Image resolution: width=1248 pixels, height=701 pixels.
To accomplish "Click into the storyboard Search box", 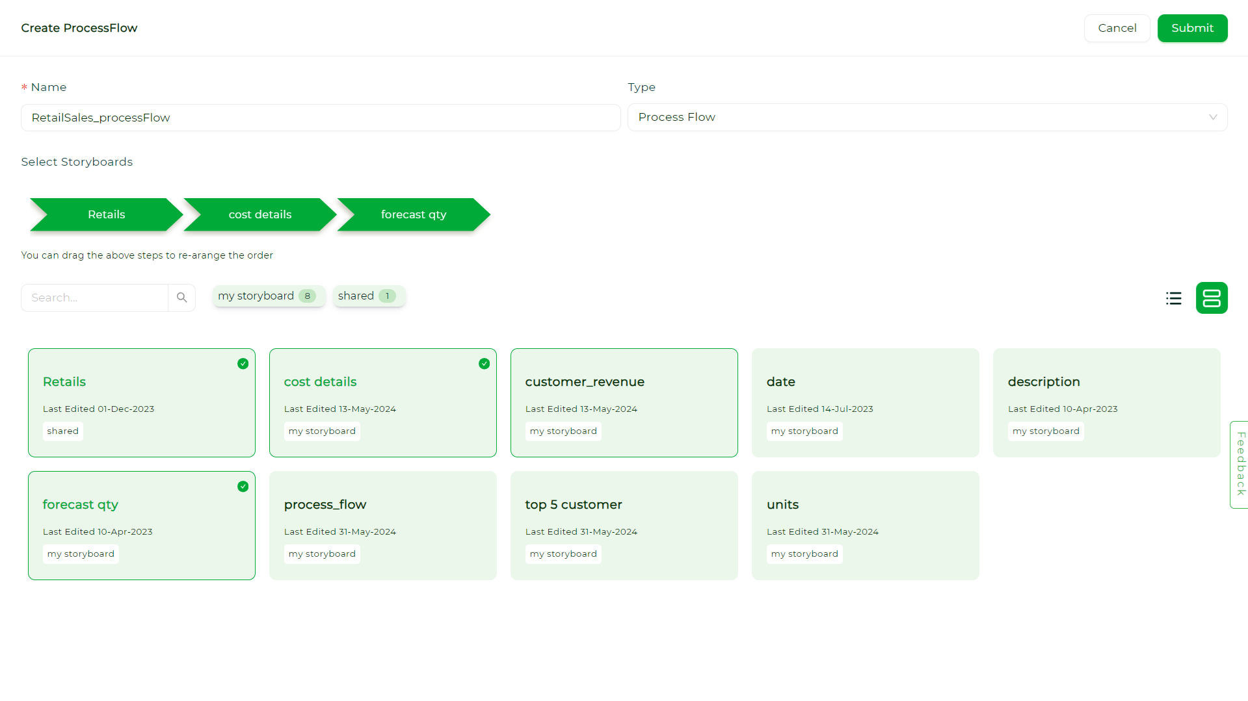I will [95, 298].
